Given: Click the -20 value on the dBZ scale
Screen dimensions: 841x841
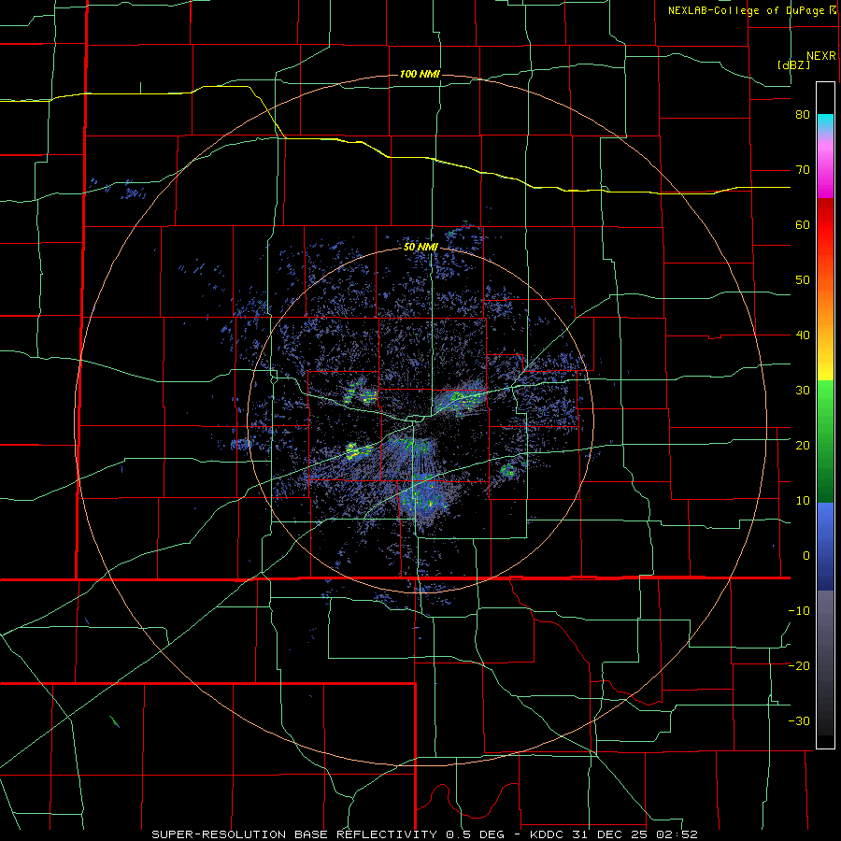Looking at the screenshot, I should tap(799, 665).
